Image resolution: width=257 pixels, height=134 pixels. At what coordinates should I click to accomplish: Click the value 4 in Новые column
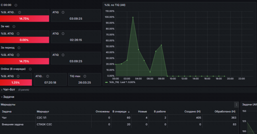146,118
